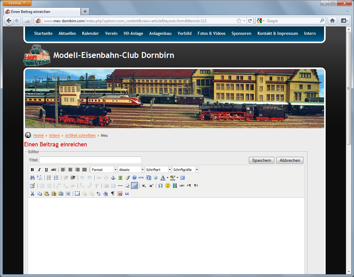Toggle bold formatting
This screenshot has width=354, height=277.
pyautogui.click(x=32, y=170)
